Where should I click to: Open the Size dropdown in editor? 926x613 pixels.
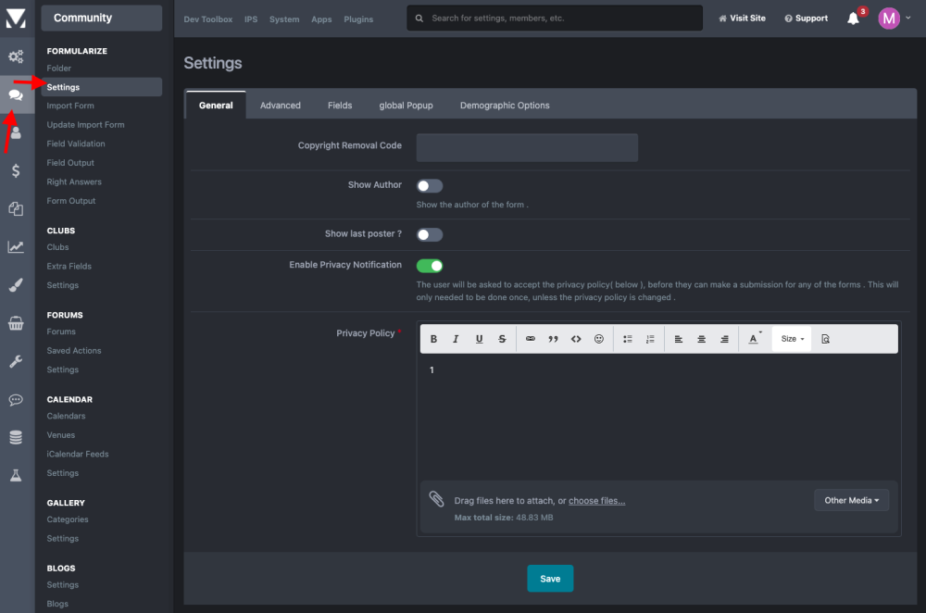[x=792, y=339]
